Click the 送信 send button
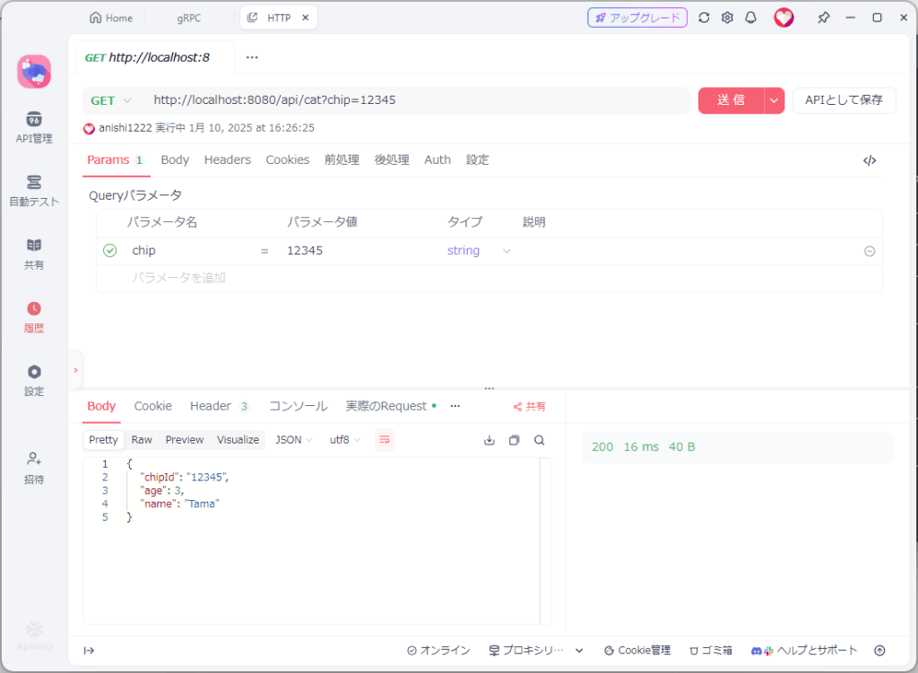The width and height of the screenshot is (918, 673). pyautogui.click(x=731, y=100)
